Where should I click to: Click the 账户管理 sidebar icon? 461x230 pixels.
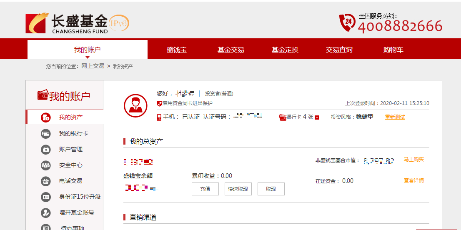[45, 149]
